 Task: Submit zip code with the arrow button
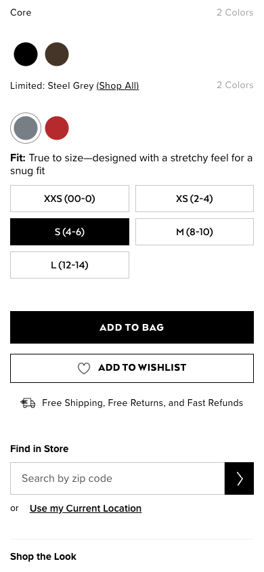(x=239, y=478)
